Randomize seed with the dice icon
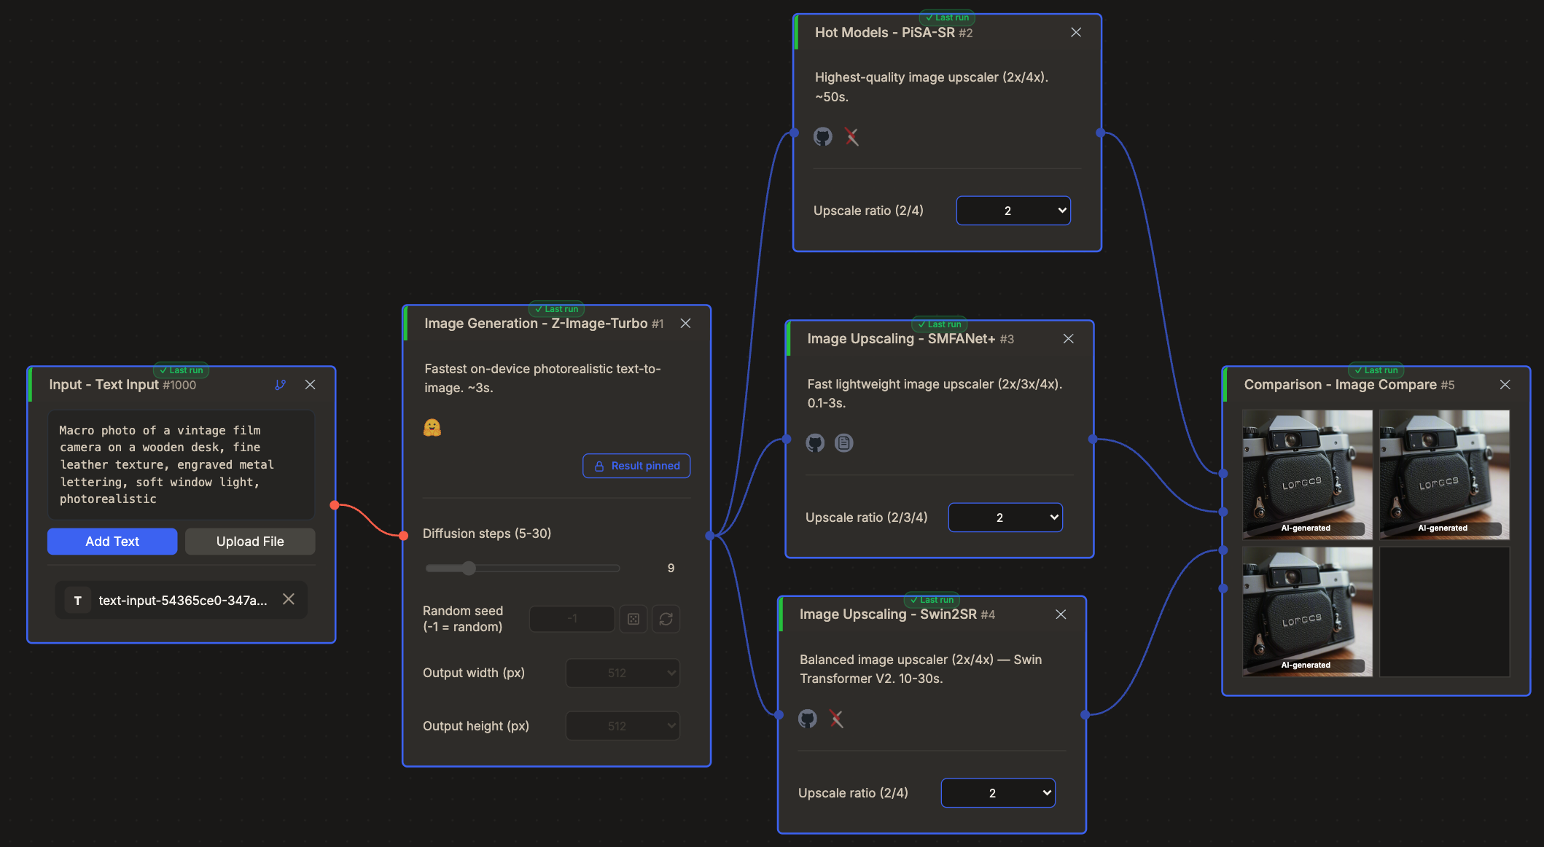Screen dimensions: 1544x847 click(633, 619)
